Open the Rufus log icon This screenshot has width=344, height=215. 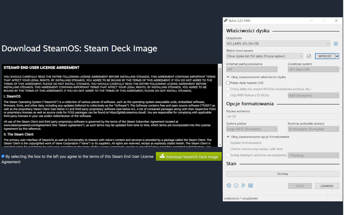(251, 186)
